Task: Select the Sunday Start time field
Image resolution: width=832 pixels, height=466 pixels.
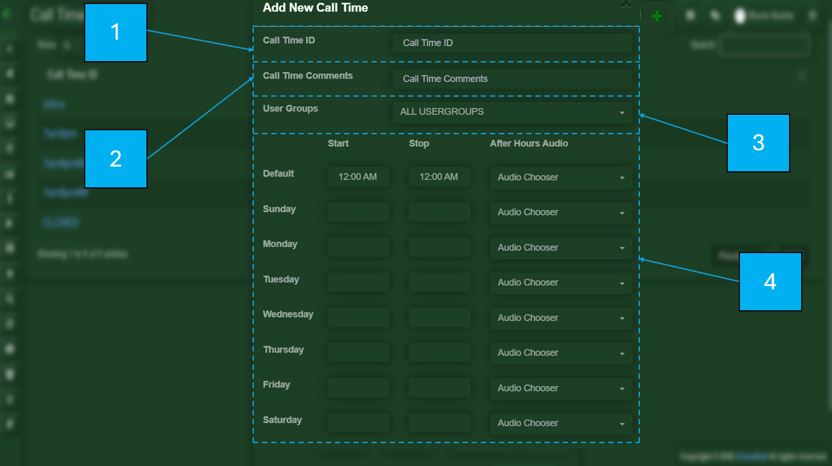Action: point(358,212)
